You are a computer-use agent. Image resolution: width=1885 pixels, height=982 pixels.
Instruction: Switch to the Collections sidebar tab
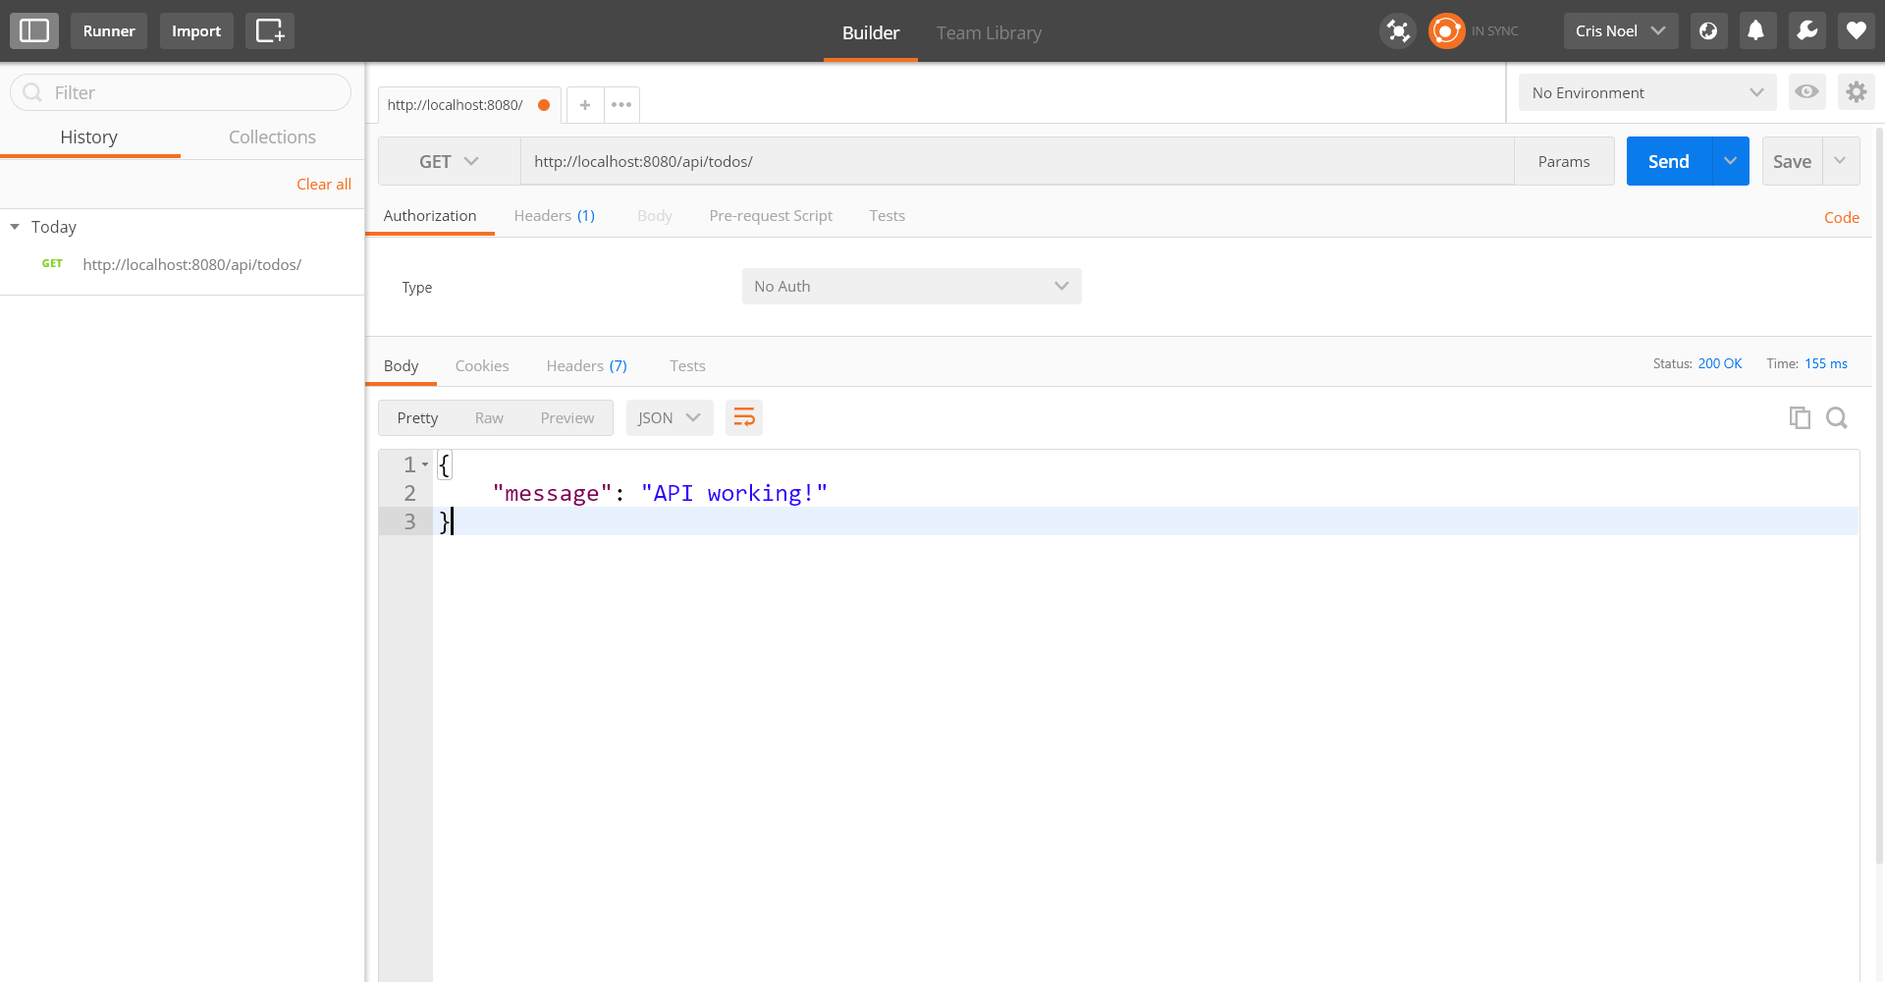click(272, 137)
